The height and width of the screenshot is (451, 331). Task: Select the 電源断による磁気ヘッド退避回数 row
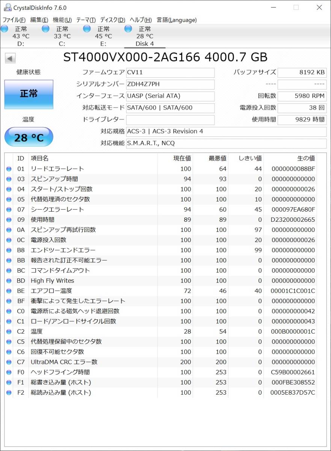160,311
